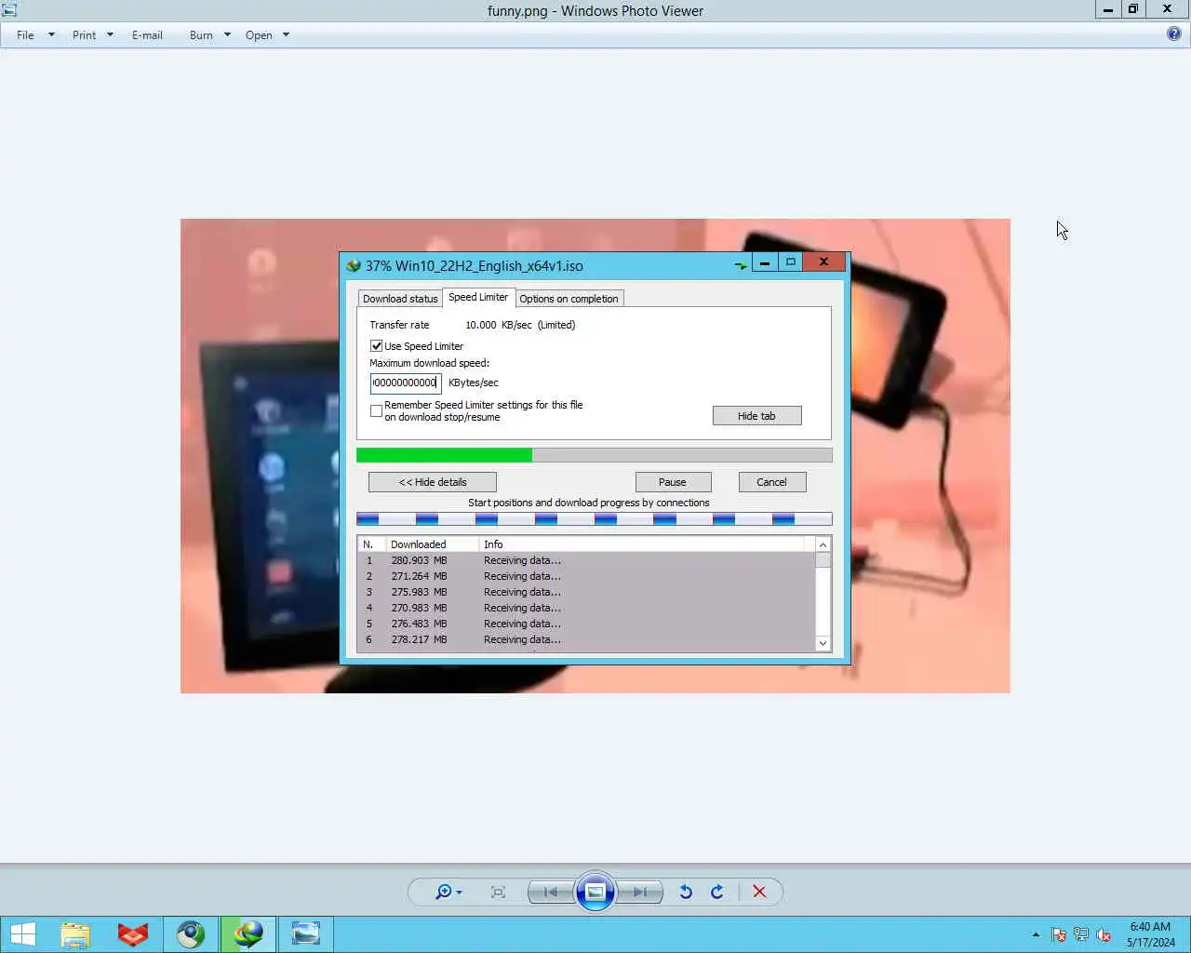Click the green arrow icon in IDM title bar
This screenshot has height=953, width=1191.
[741, 265]
